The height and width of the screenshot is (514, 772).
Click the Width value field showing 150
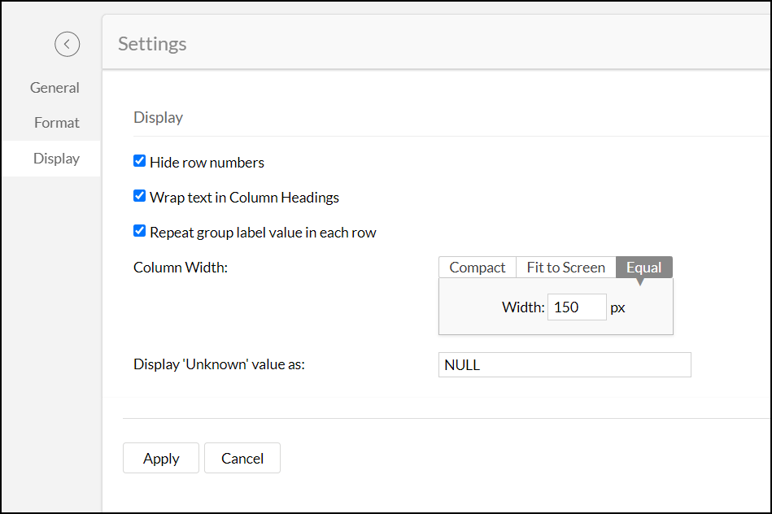[576, 307]
